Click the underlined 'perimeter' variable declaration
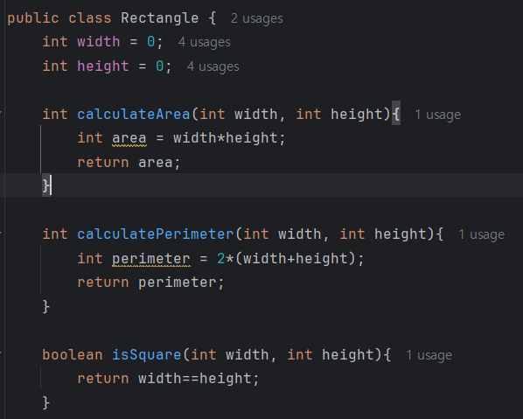The height and width of the screenshot is (419, 523). 151,259
